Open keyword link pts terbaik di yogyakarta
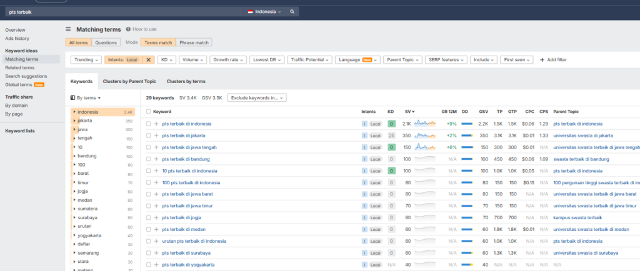640x271 pixels. click(x=188, y=265)
